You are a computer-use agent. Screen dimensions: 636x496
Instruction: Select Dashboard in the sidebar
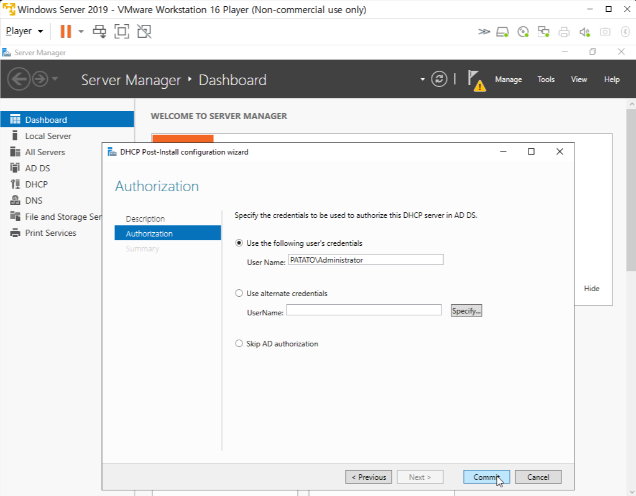pos(67,119)
